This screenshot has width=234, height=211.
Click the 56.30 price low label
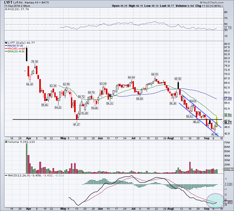[x=173, y=103]
